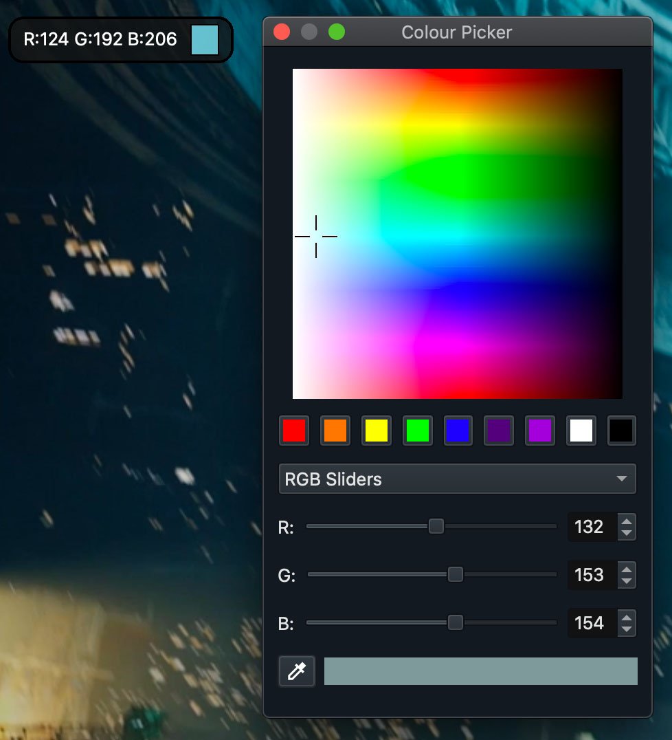The height and width of the screenshot is (740, 672).
Task: Select the black preset swatch
Action: [x=622, y=431]
